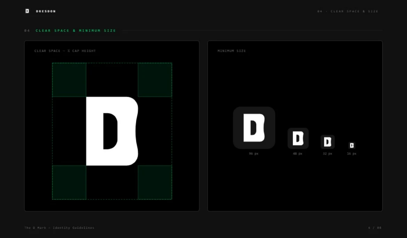Click the DRESDON brand name in header

pos(46,11)
